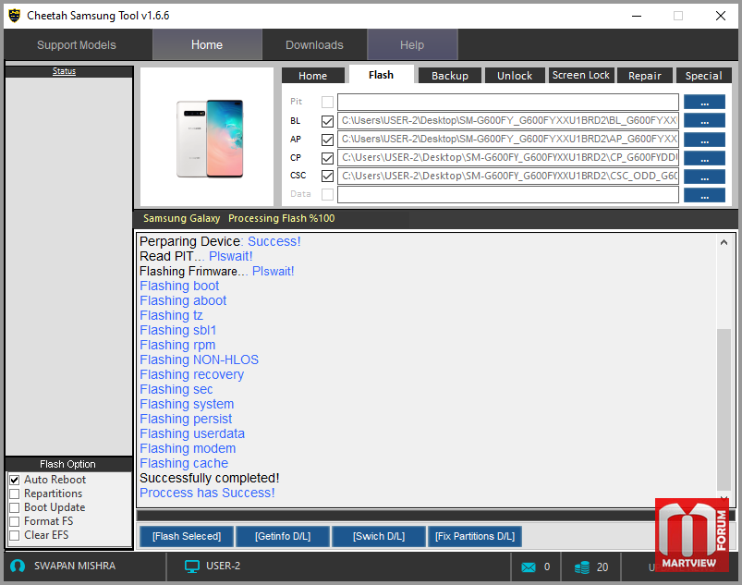Click the [Swich D/L] button
Screen dimensions: 742x585
[x=379, y=536]
